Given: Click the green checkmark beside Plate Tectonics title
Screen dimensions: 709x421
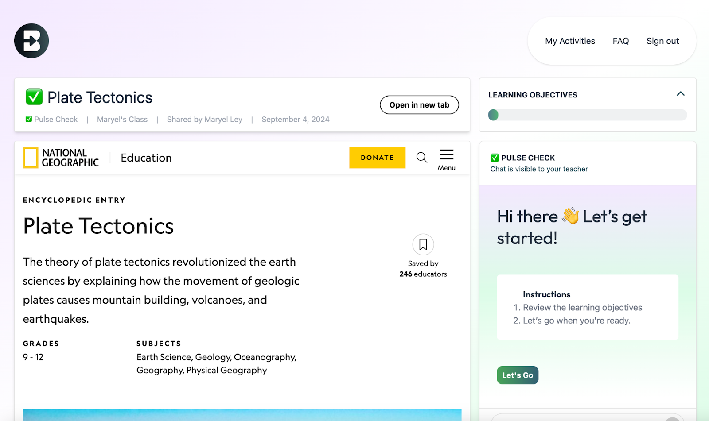Looking at the screenshot, I should (34, 97).
